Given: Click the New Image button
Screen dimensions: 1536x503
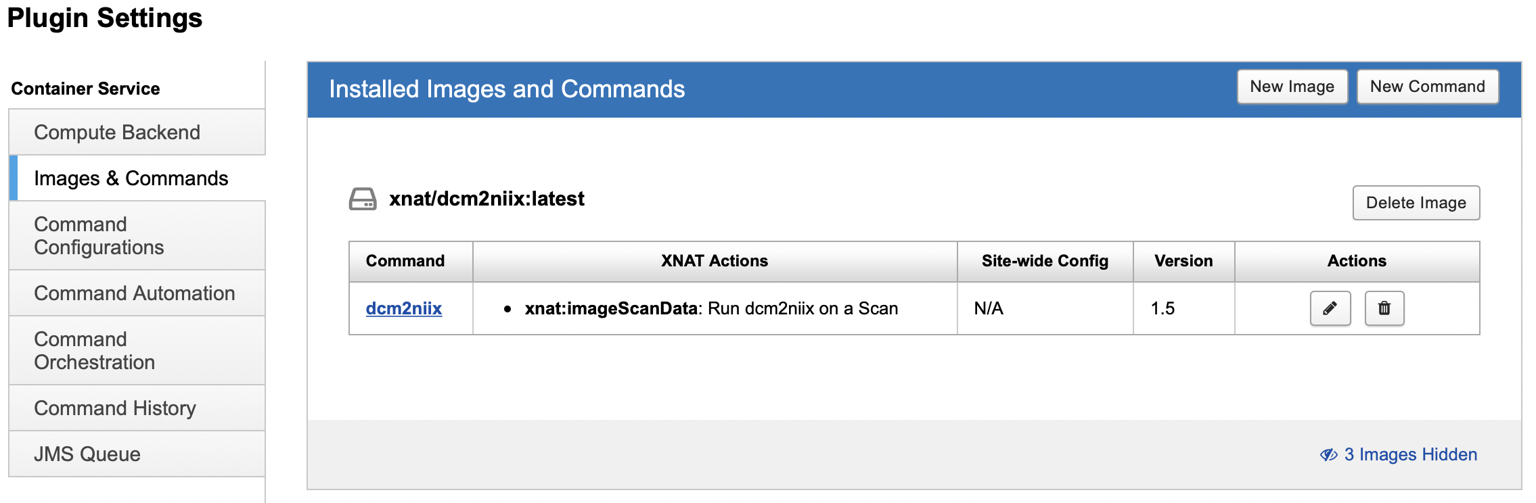Looking at the screenshot, I should [1292, 87].
